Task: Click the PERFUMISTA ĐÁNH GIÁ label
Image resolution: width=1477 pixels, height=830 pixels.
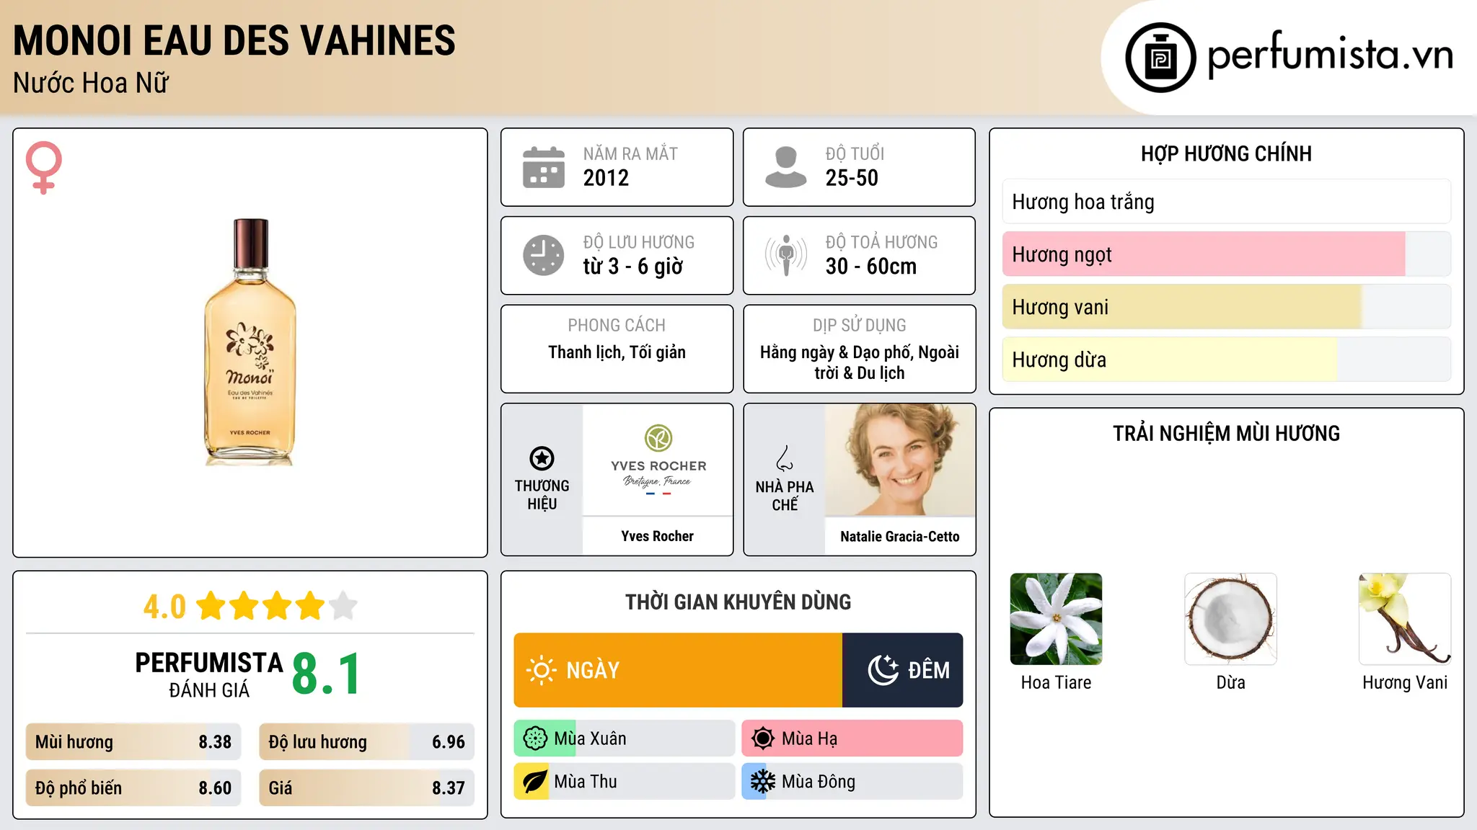Action: click(209, 674)
